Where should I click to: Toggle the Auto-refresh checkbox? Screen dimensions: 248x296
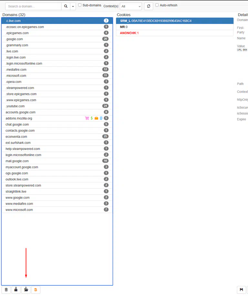tap(157, 5)
